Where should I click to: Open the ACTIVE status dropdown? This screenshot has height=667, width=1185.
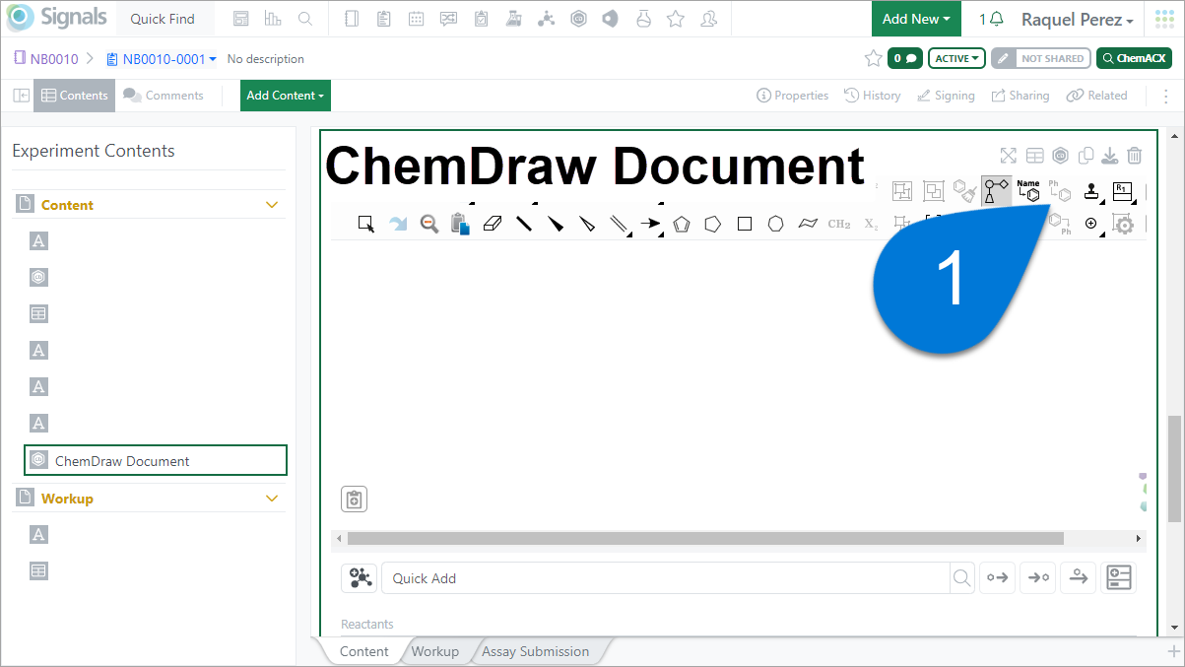[x=957, y=58]
